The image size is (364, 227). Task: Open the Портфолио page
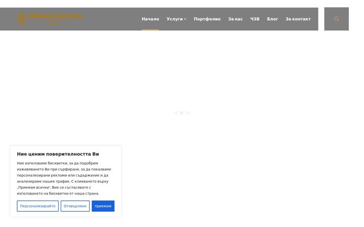(x=207, y=19)
